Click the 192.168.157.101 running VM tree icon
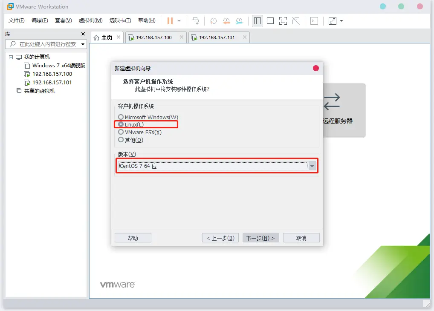This screenshot has width=434, height=311. (x=27, y=83)
